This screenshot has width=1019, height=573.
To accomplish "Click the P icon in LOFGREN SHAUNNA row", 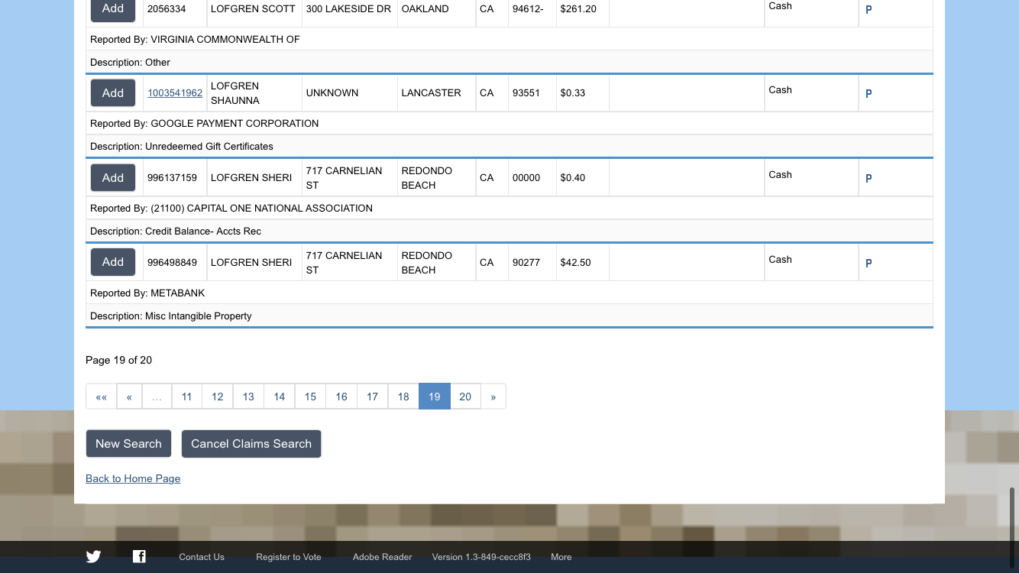I will pos(869,94).
